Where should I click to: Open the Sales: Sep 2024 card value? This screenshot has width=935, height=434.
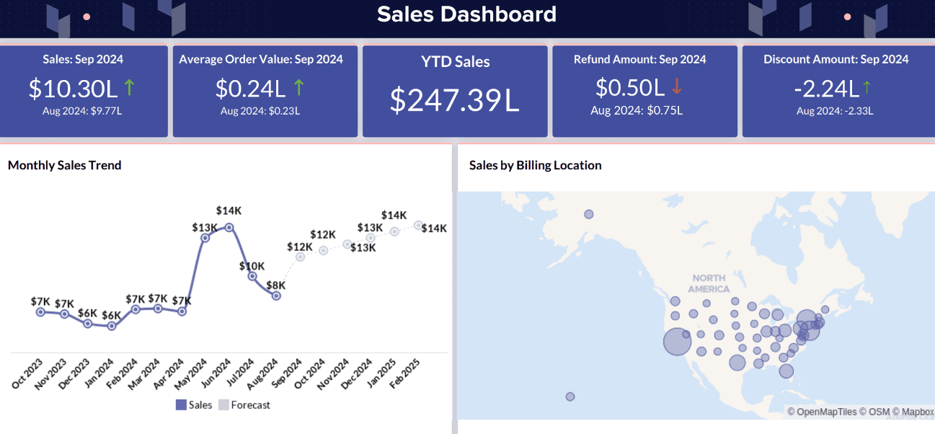coord(73,88)
